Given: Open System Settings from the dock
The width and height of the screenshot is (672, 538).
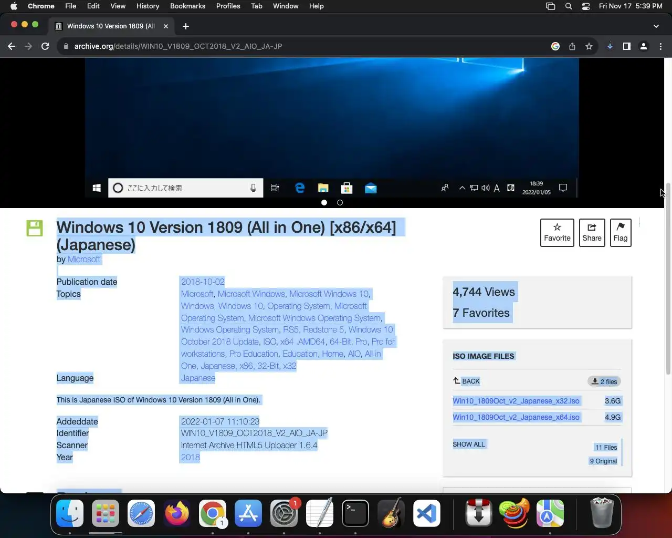Looking at the screenshot, I should pyautogui.click(x=284, y=513).
